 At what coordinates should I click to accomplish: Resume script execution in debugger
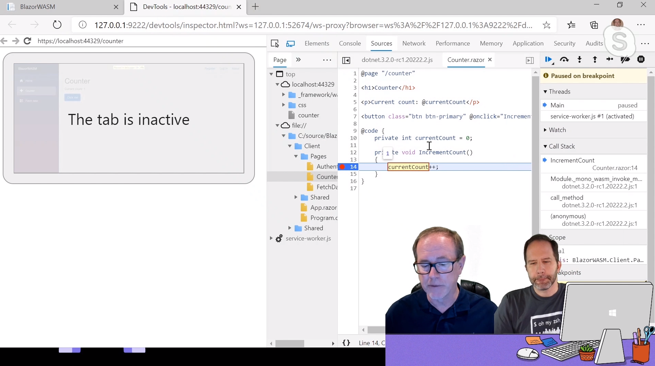coord(548,60)
